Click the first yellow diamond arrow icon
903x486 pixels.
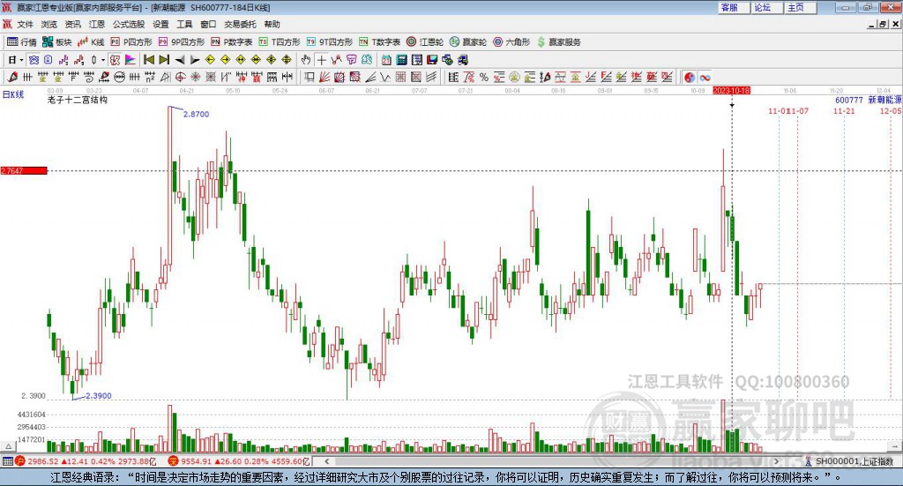click(210, 60)
